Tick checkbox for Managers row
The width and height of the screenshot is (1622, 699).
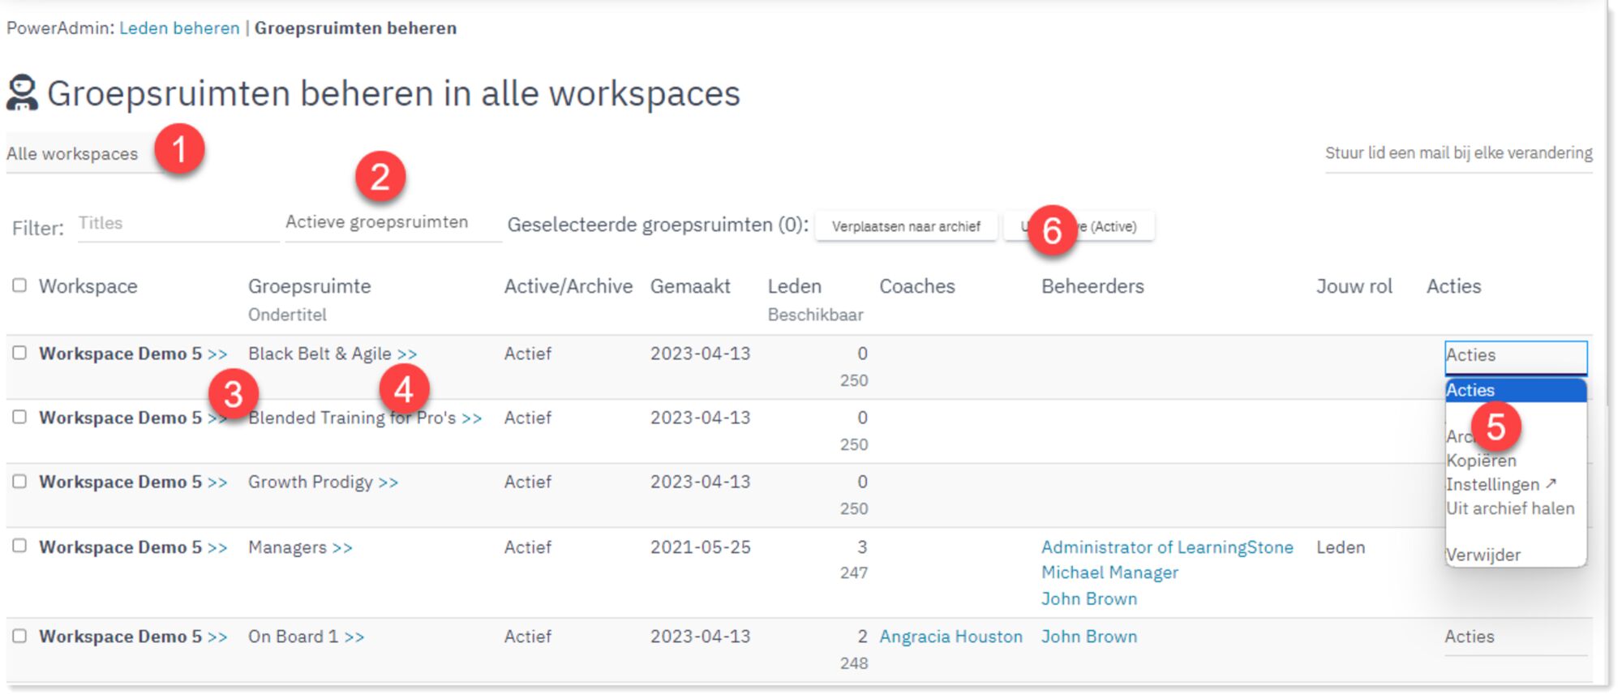[x=19, y=546]
